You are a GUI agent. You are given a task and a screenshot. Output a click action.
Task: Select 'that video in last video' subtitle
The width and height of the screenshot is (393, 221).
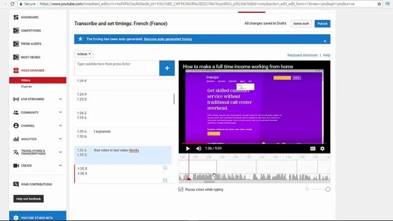pyautogui.click(x=123, y=155)
